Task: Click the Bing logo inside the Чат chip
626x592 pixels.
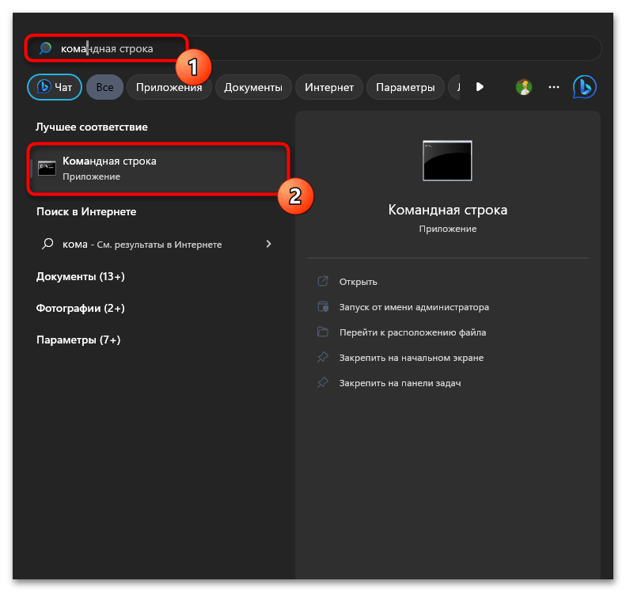Action: 44,86
